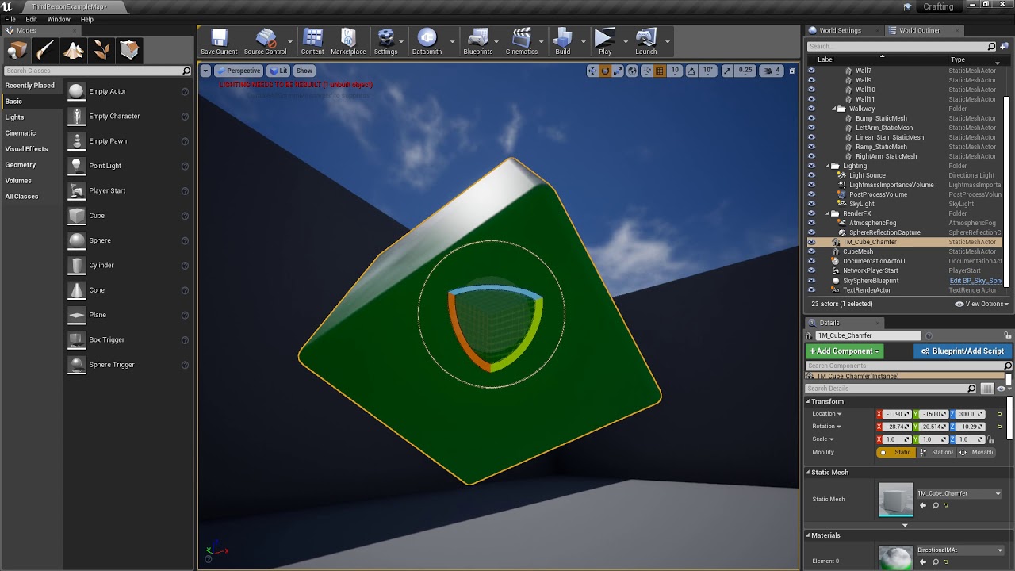Collapse the Lighting folder in outliner
This screenshot has width=1015, height=571.
[828, 166]
